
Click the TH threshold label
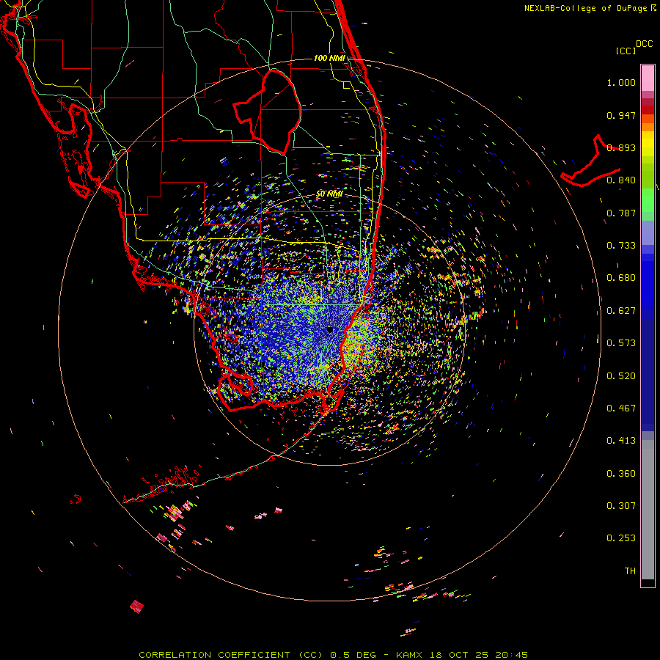point(630,571)
